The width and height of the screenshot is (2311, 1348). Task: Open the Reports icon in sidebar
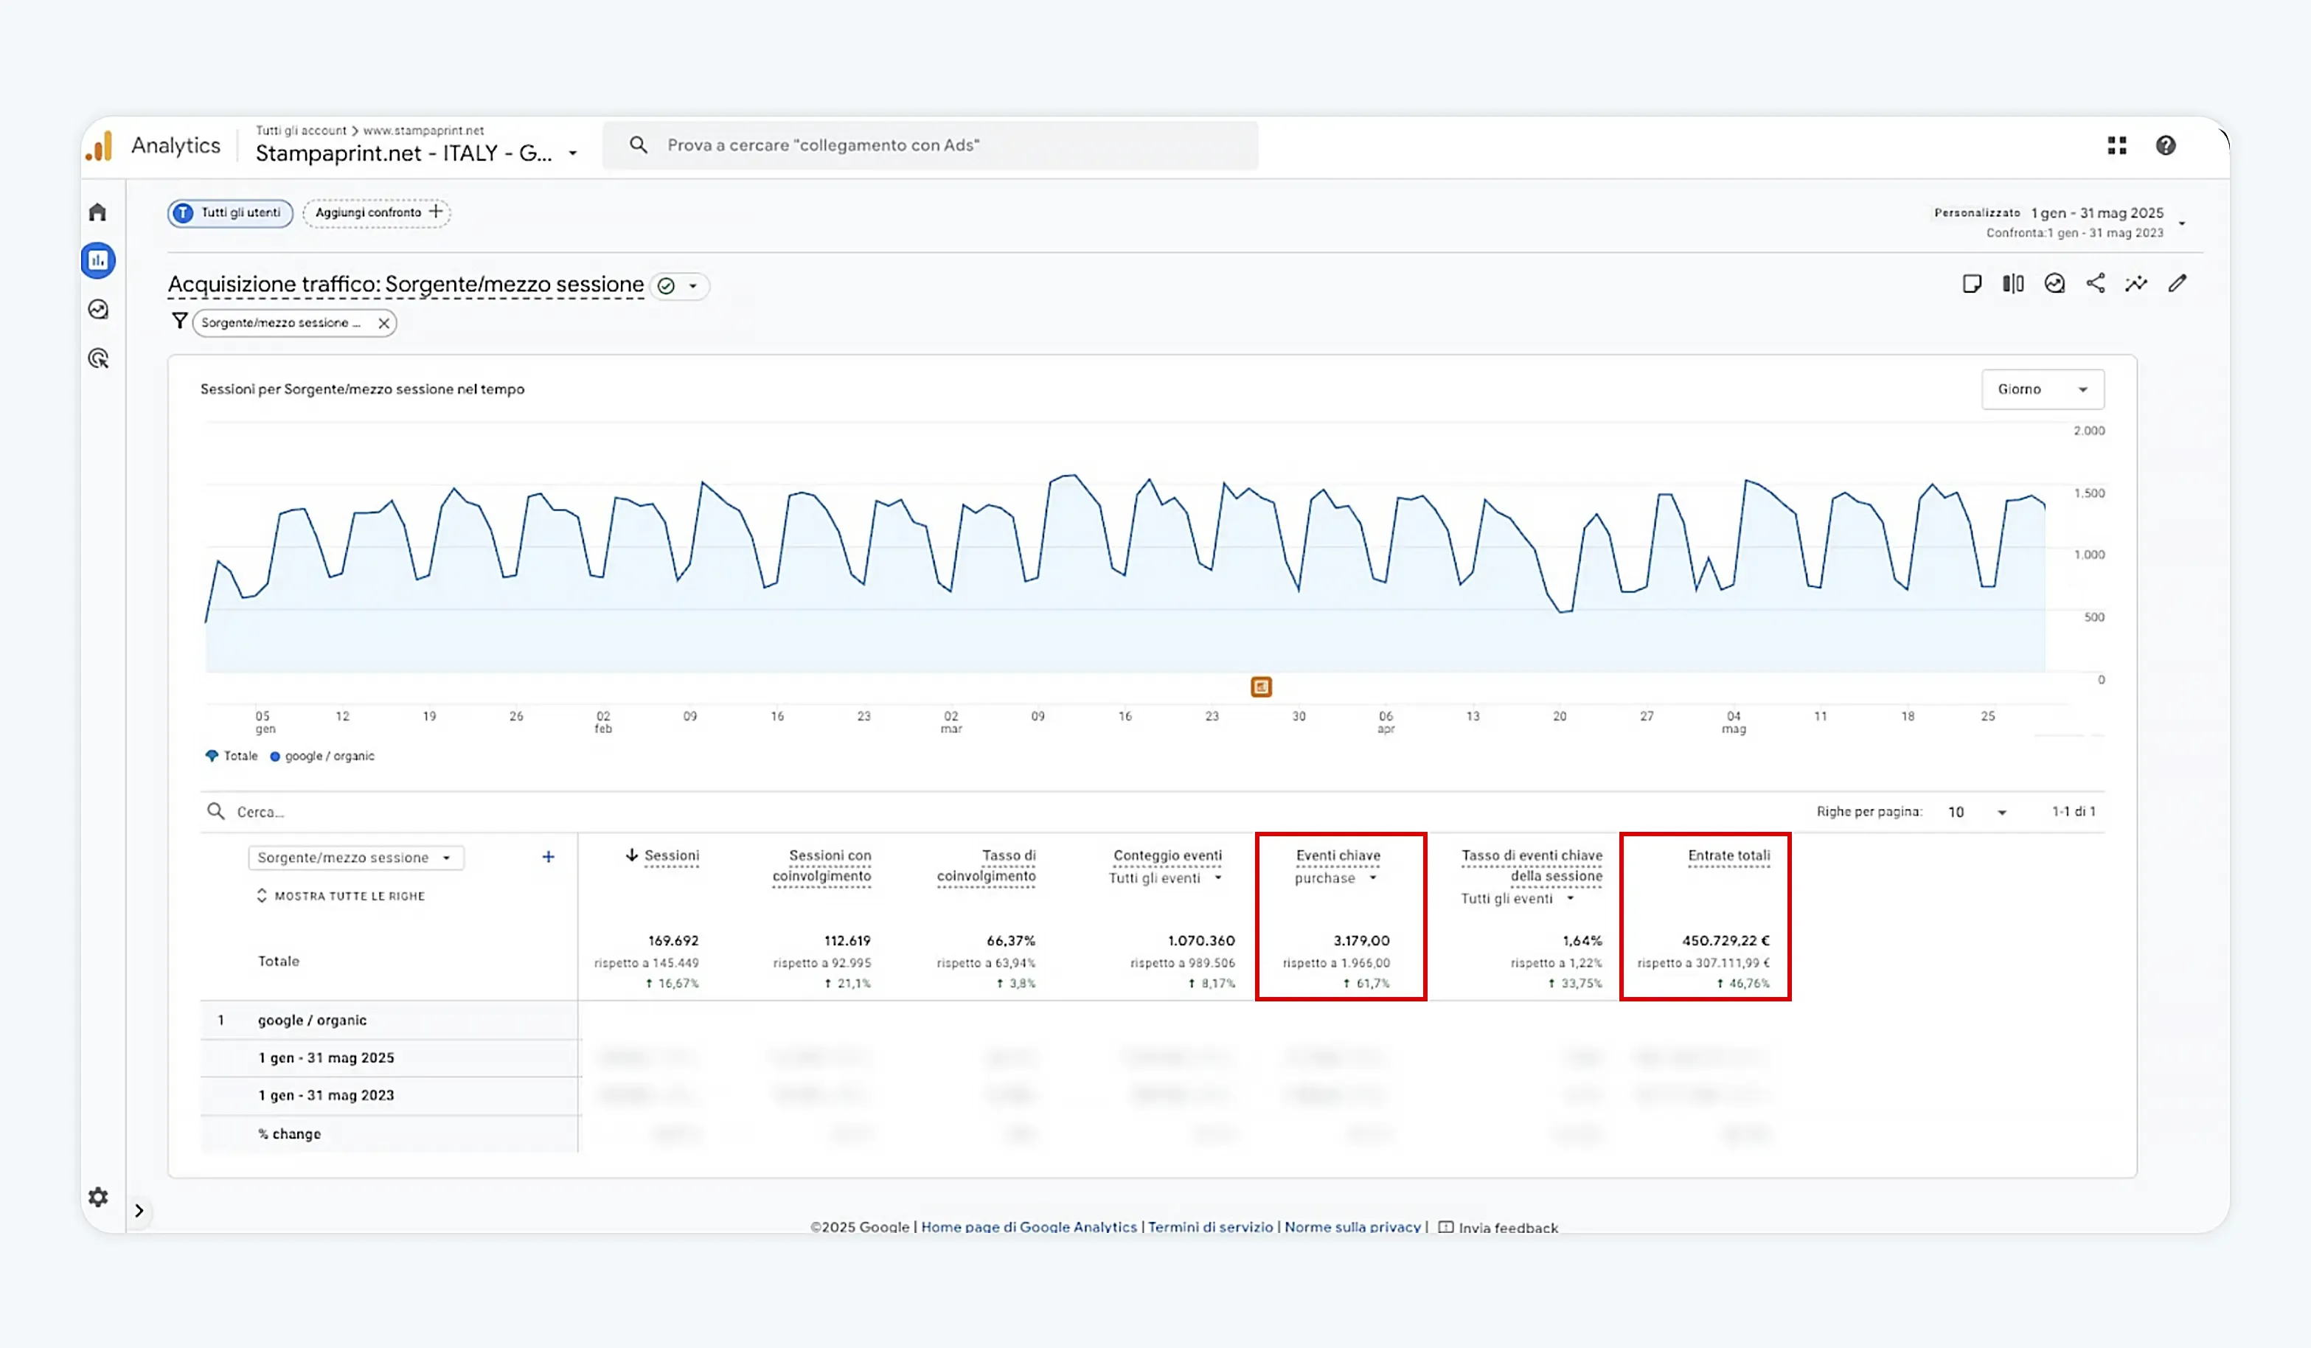pyautogui.click(x=98, y=260)
